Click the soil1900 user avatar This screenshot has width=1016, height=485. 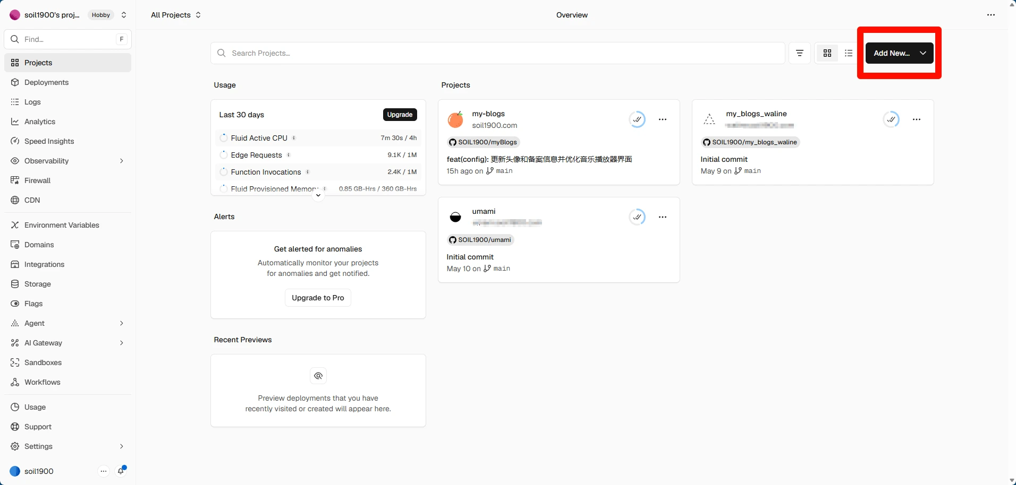point(15,471)
